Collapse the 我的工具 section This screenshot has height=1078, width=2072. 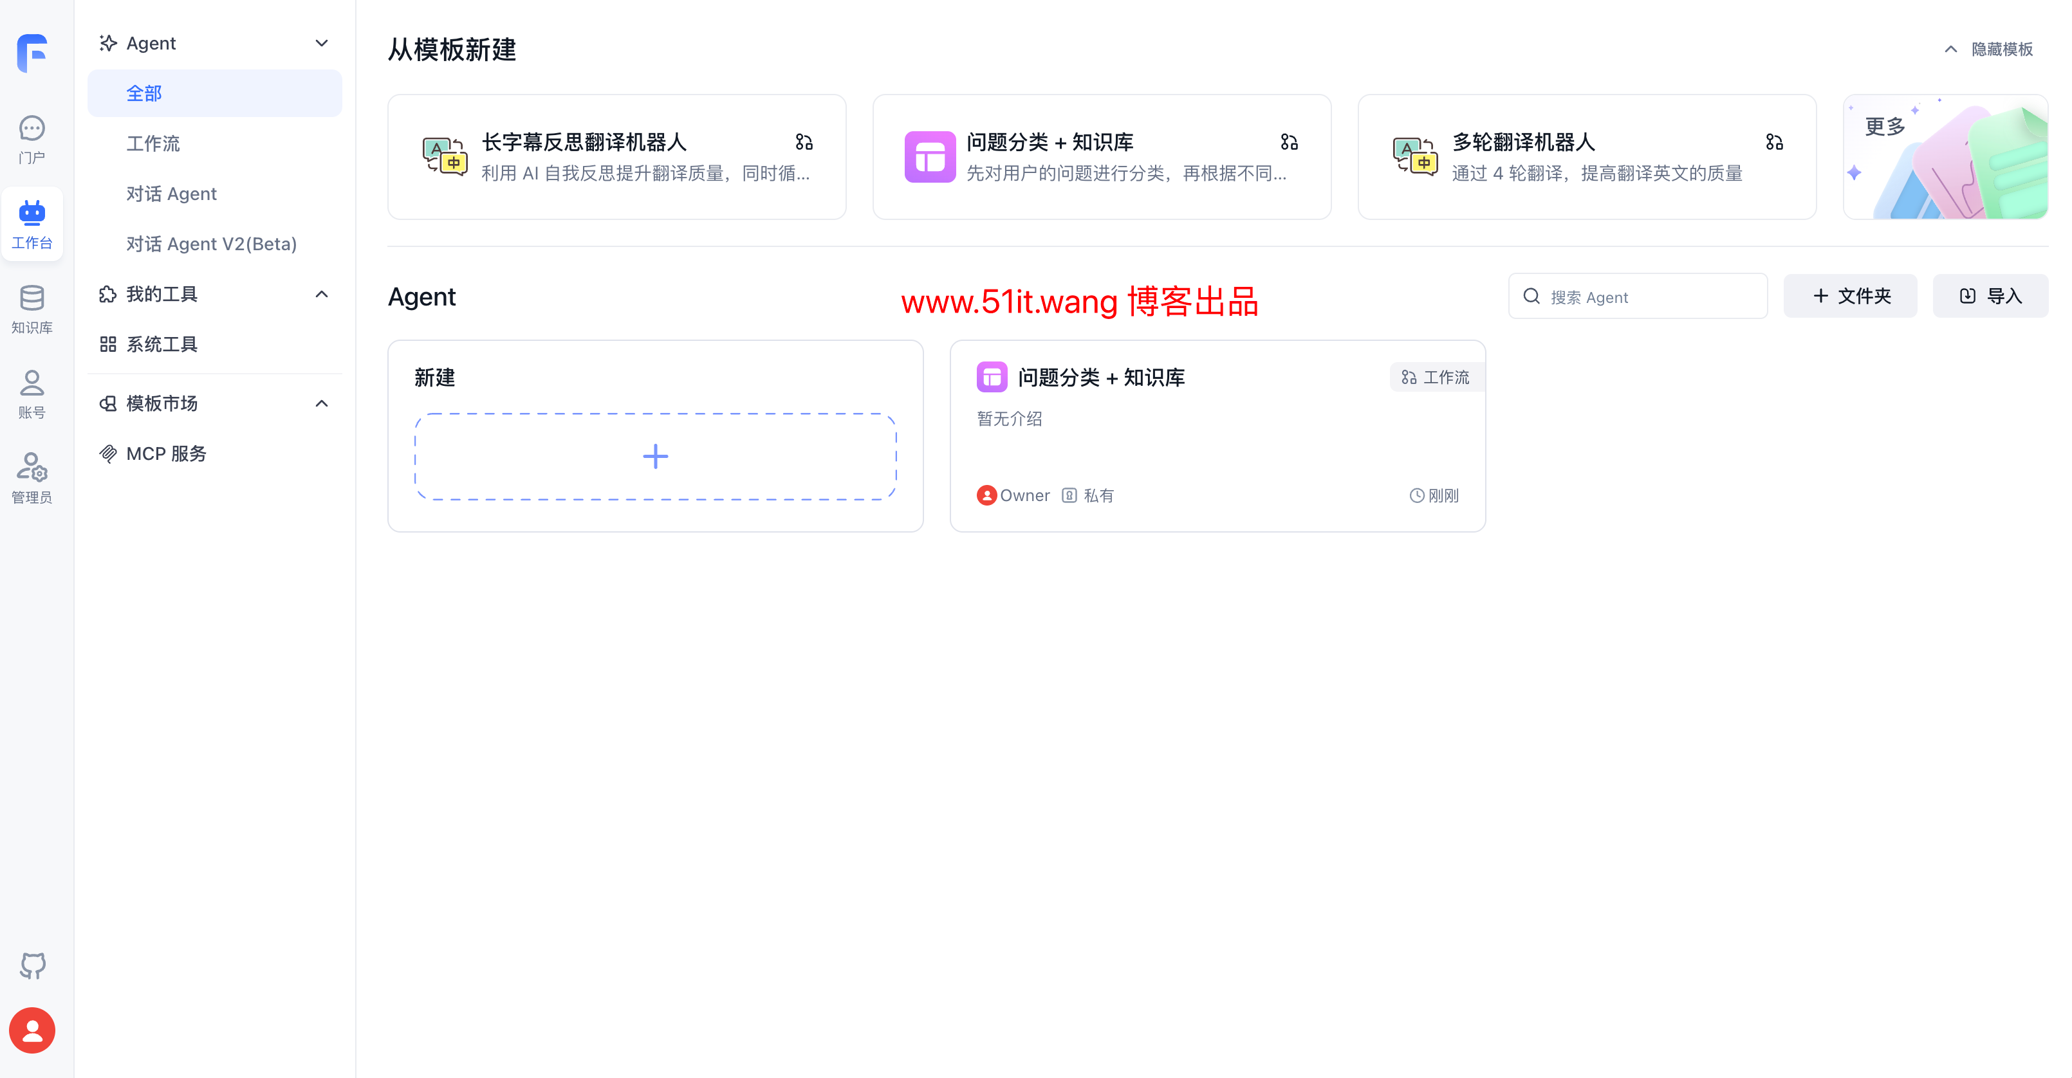pos(322,293)
